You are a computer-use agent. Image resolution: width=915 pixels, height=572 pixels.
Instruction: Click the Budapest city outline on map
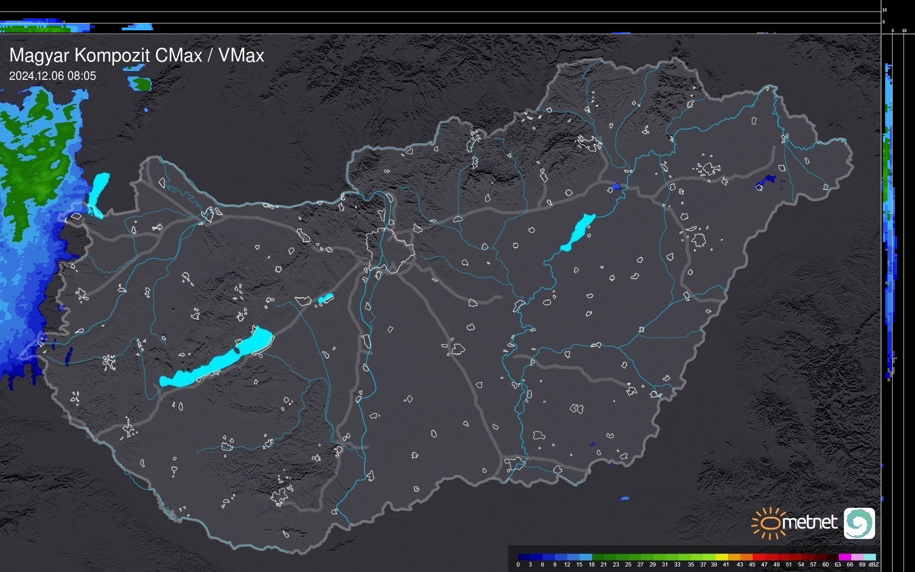[x=390, y=250]
